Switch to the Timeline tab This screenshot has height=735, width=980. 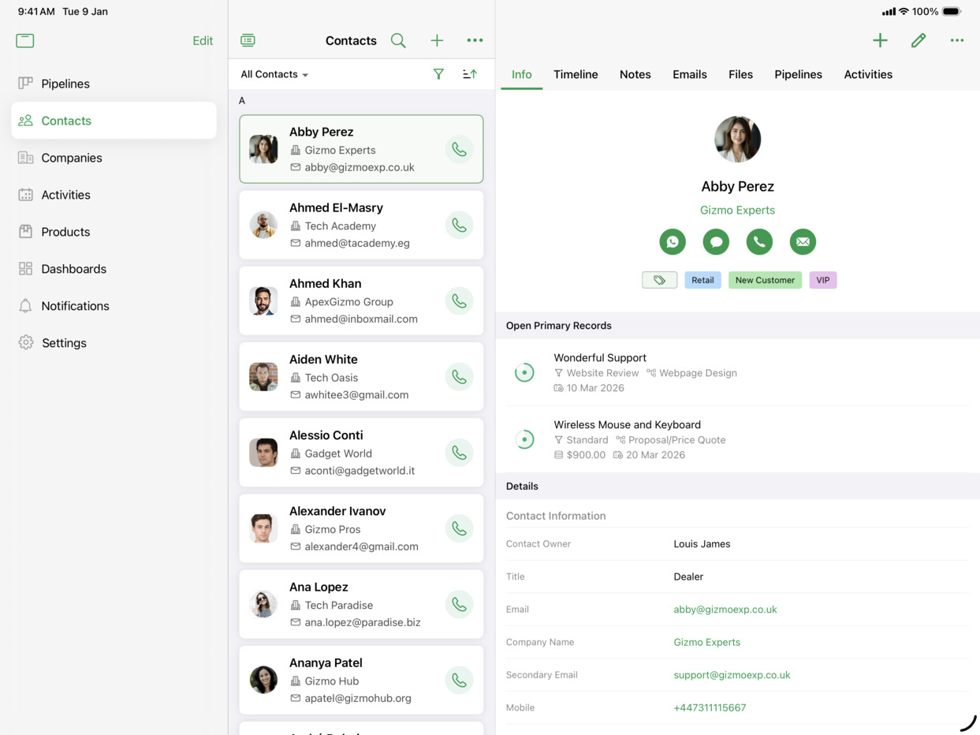click(576, 74)
